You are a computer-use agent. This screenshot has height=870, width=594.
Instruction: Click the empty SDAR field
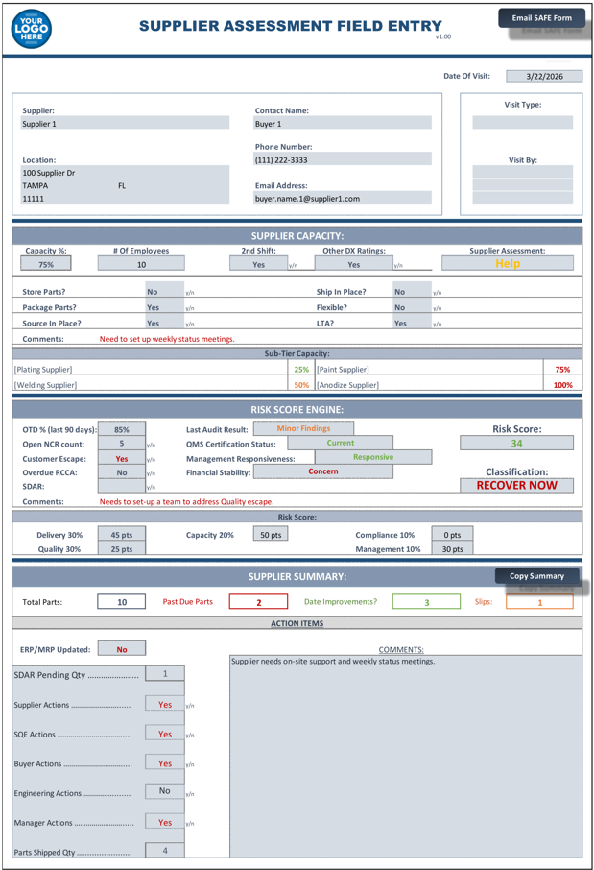tap(122, 486)
